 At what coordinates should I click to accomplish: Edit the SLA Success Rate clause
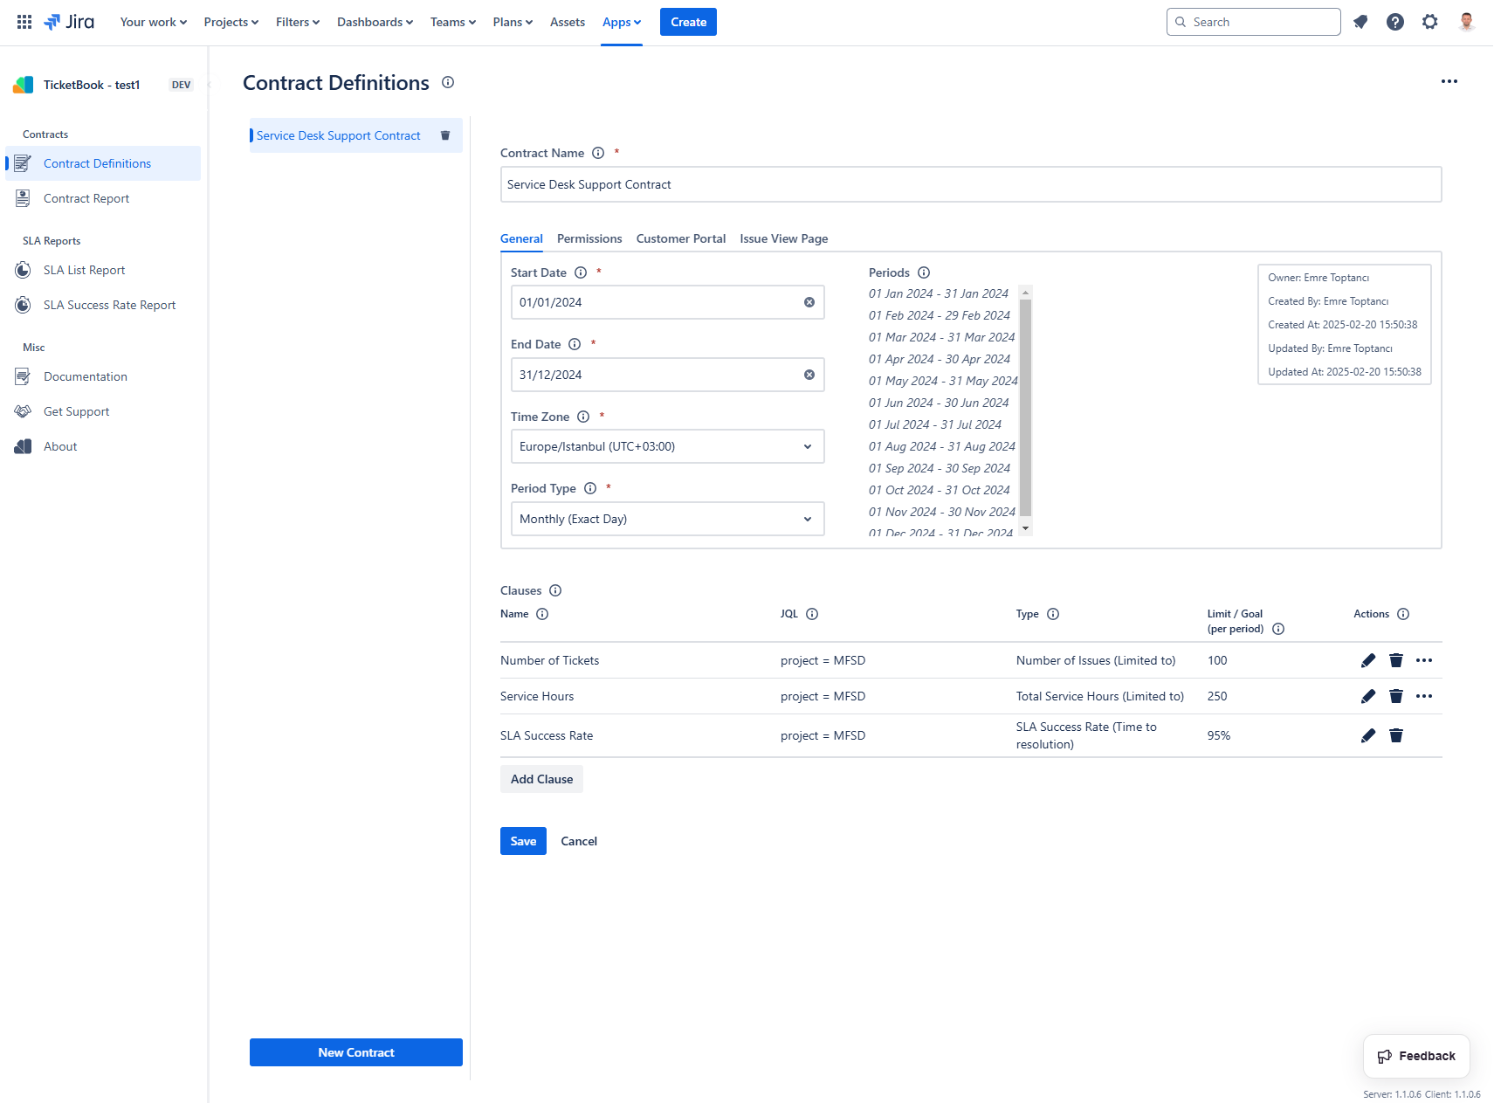tap(1367, 735)
